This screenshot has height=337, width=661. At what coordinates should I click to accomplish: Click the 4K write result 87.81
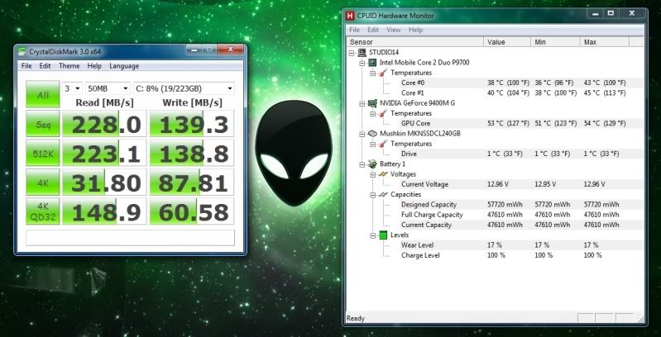click(x=192, y=183)
